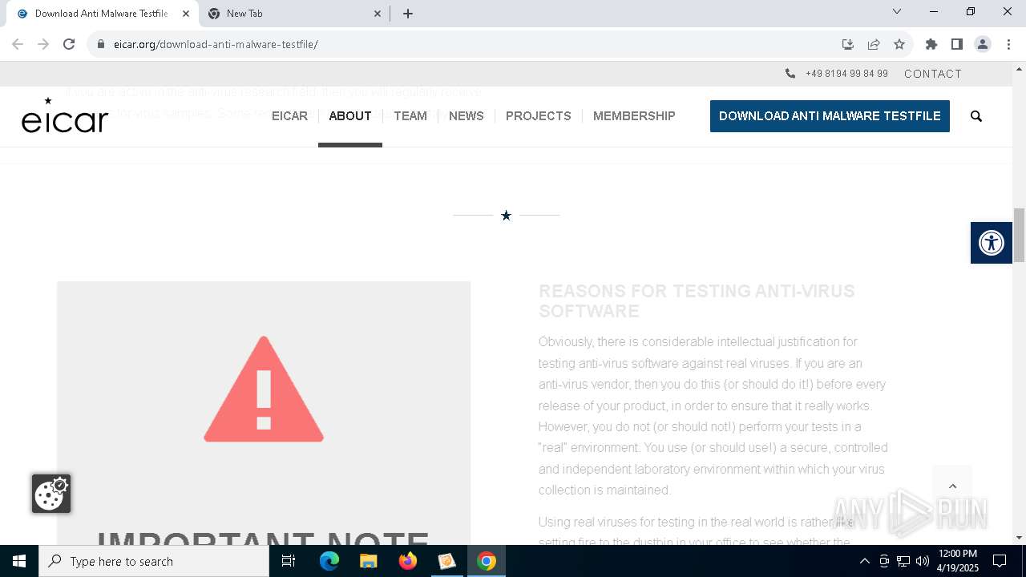Click the CONTACT link

[x=933, y=74]
